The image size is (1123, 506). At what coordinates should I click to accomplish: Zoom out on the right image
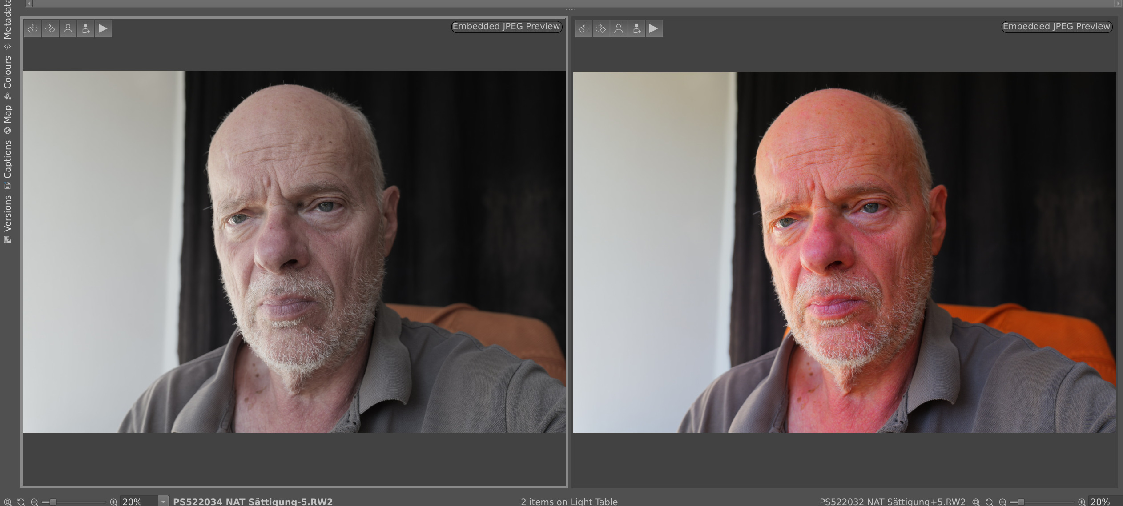pos(1002,502)
